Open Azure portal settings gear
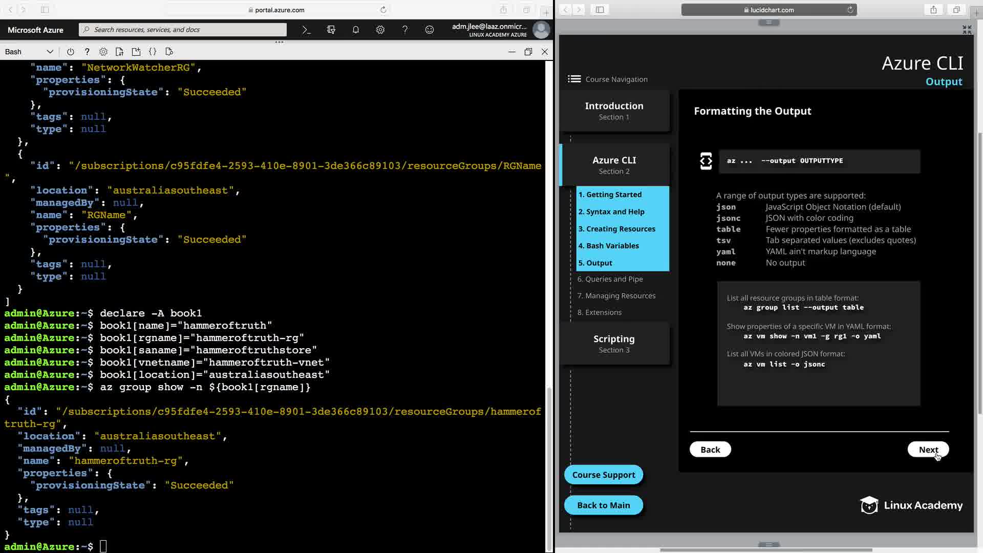This screenshot has height=553, width=983. tap(380, 30)
